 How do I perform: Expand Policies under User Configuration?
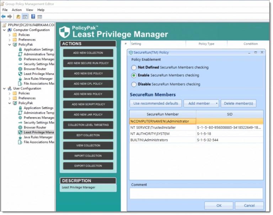10,93
